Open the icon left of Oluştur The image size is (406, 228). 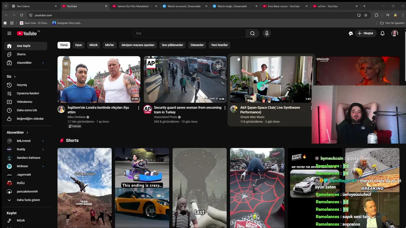(350, 33)
